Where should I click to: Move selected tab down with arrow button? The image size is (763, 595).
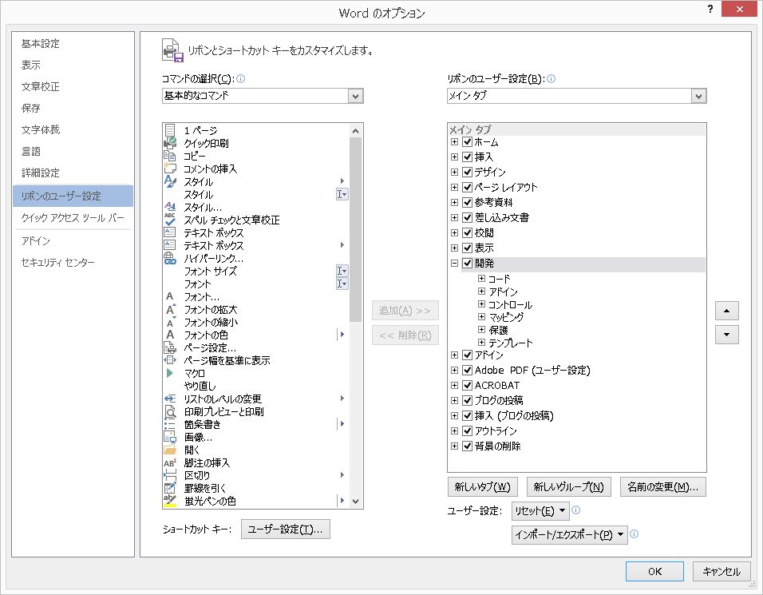(x=726, y=335)
